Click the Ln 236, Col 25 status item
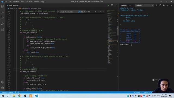174x98 pixels. click(x=138, y=92)
